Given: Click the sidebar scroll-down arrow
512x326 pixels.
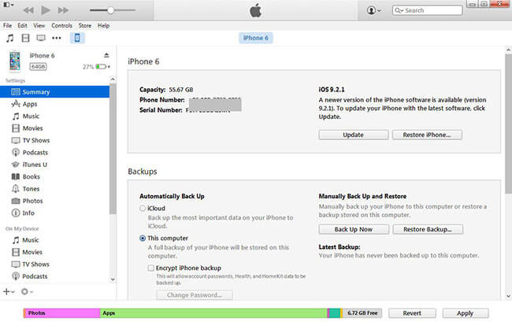Looking at the screenshot, I should tap(113, 280).
